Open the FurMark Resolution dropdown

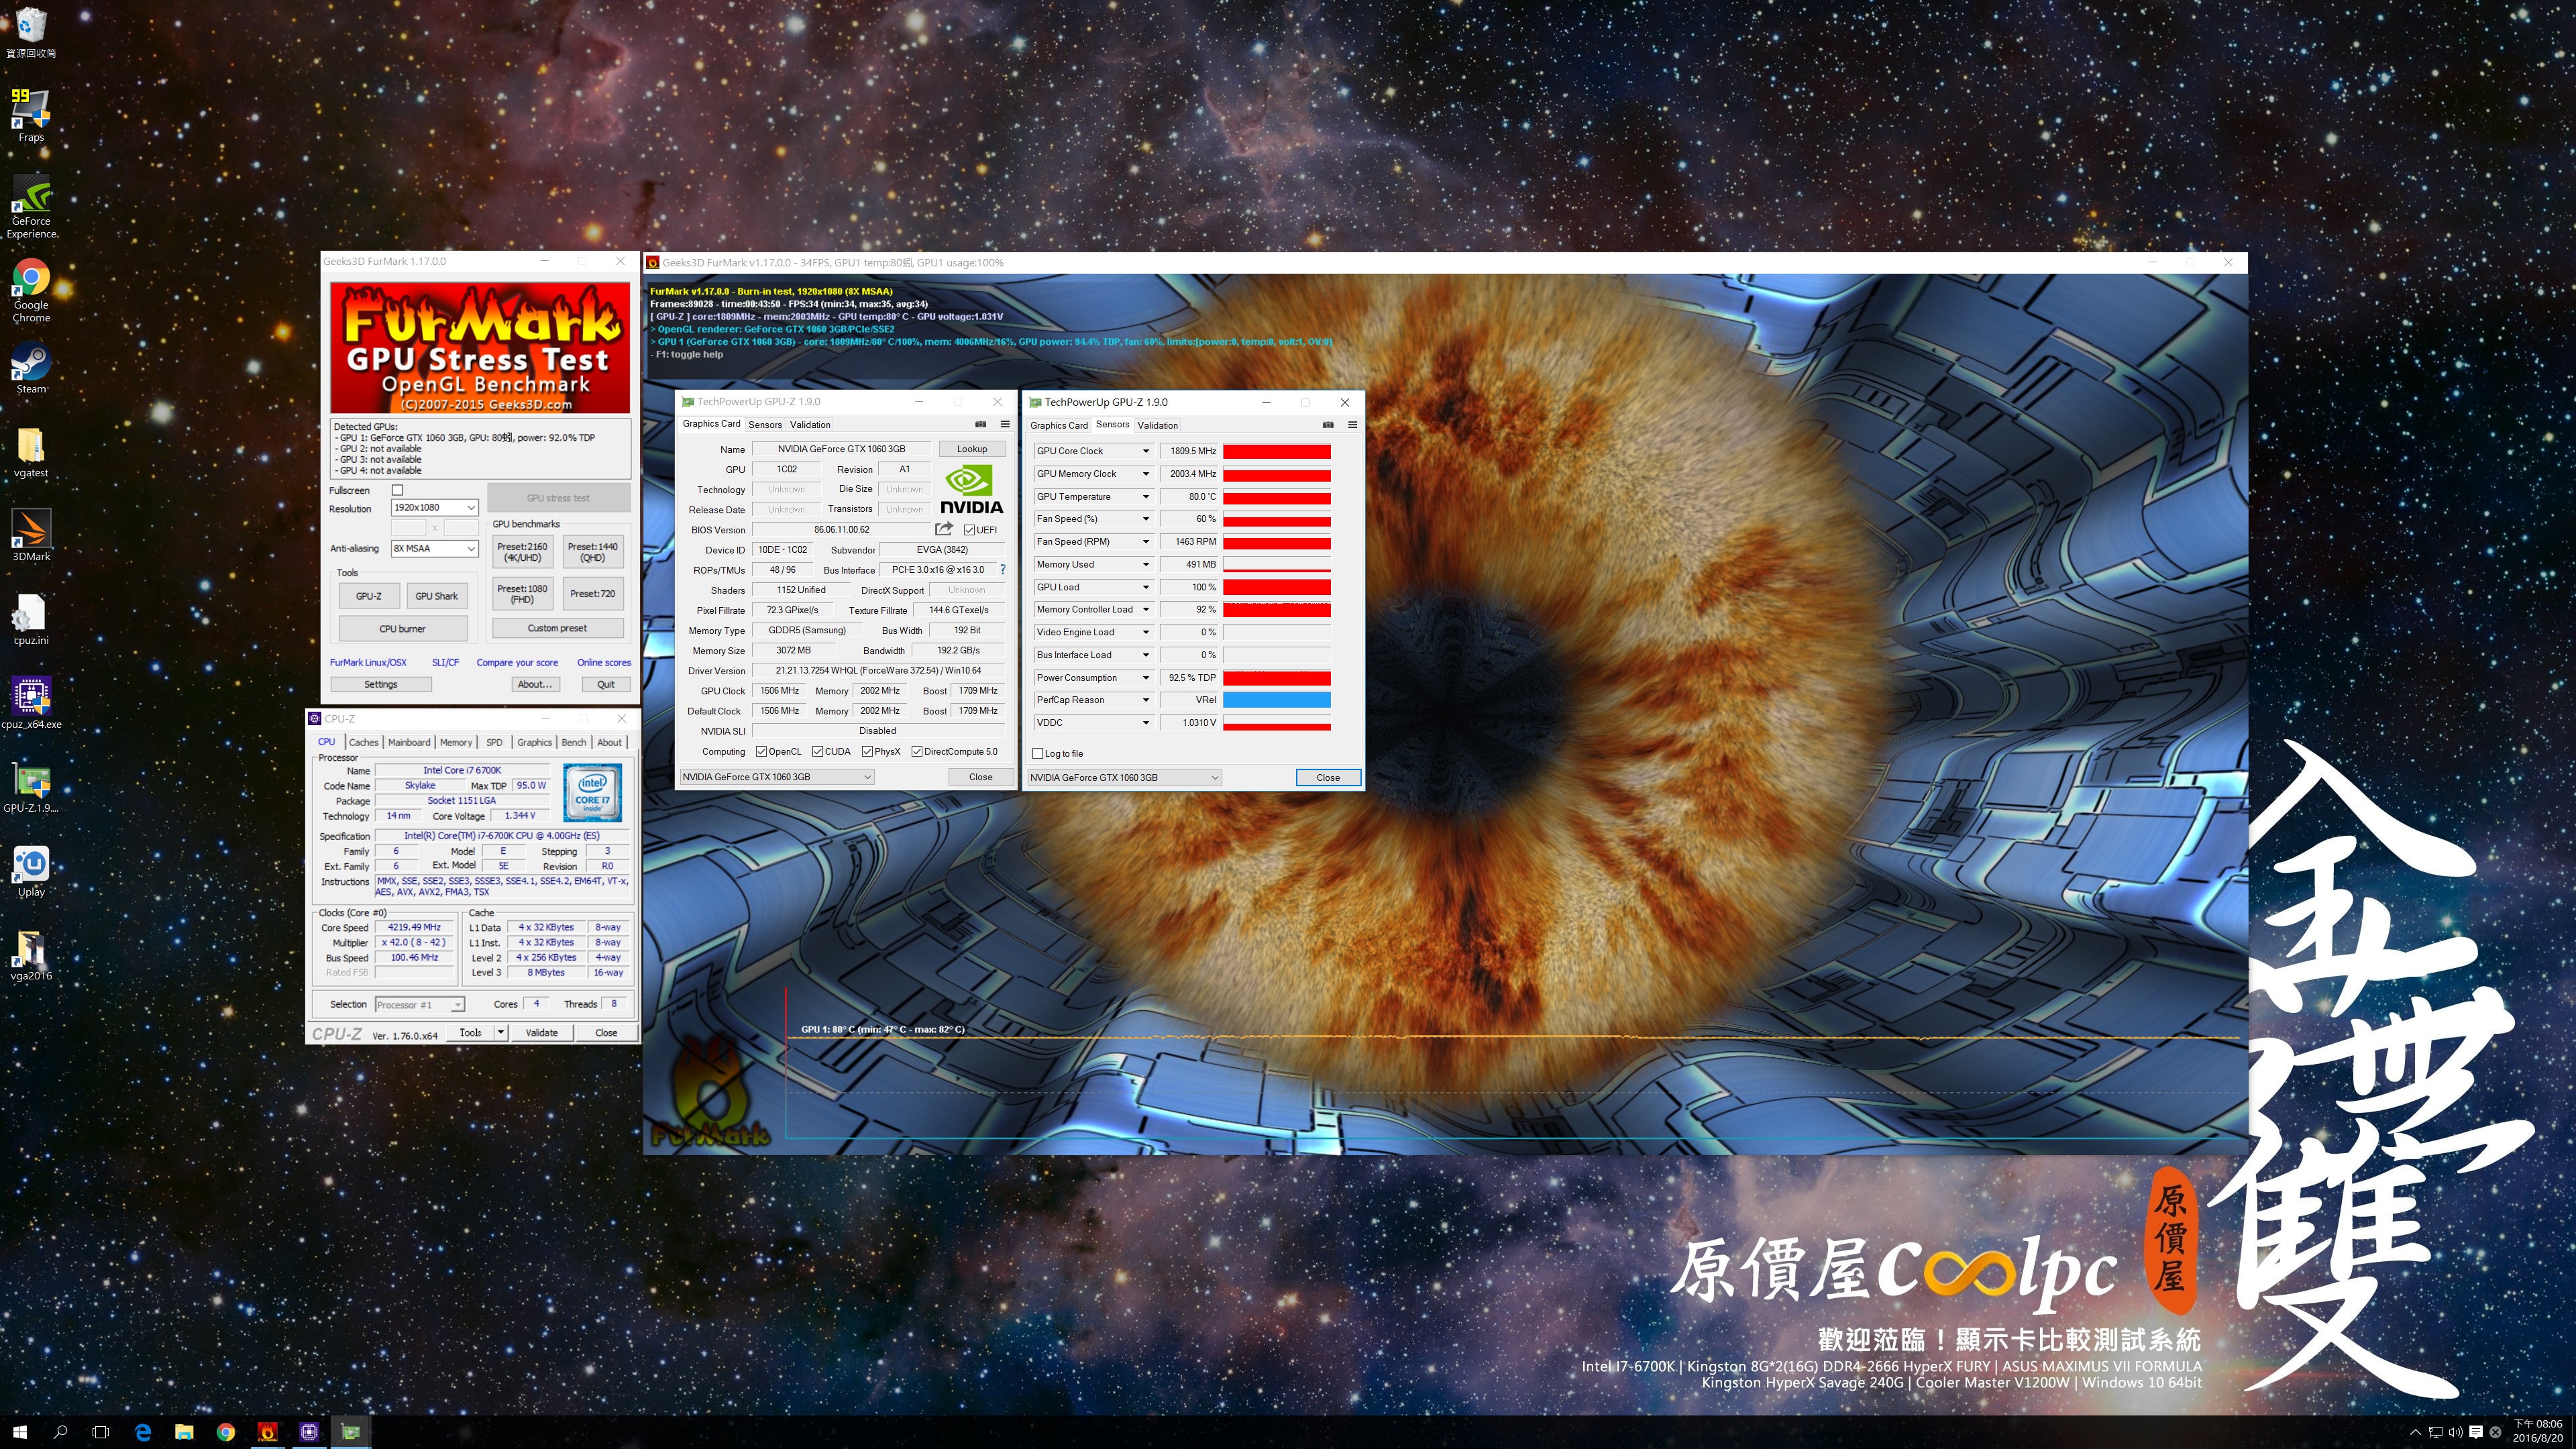(434, 508)
